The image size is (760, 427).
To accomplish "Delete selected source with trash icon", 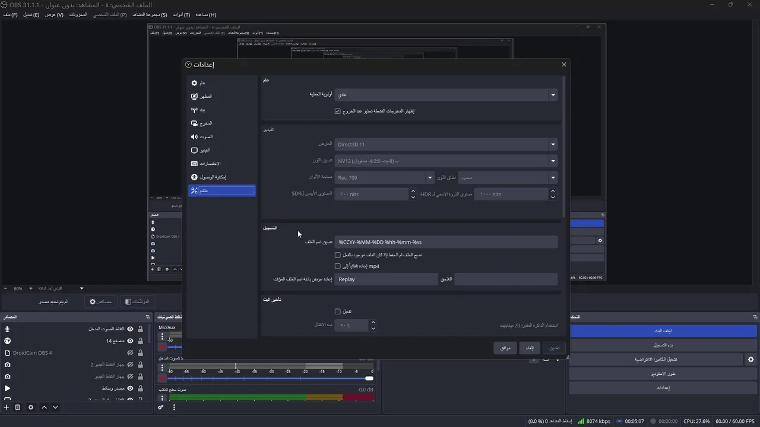I will (x=18, y=407).
